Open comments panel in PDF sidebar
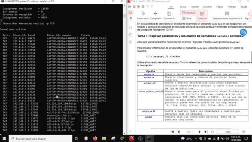 [131, 42]
